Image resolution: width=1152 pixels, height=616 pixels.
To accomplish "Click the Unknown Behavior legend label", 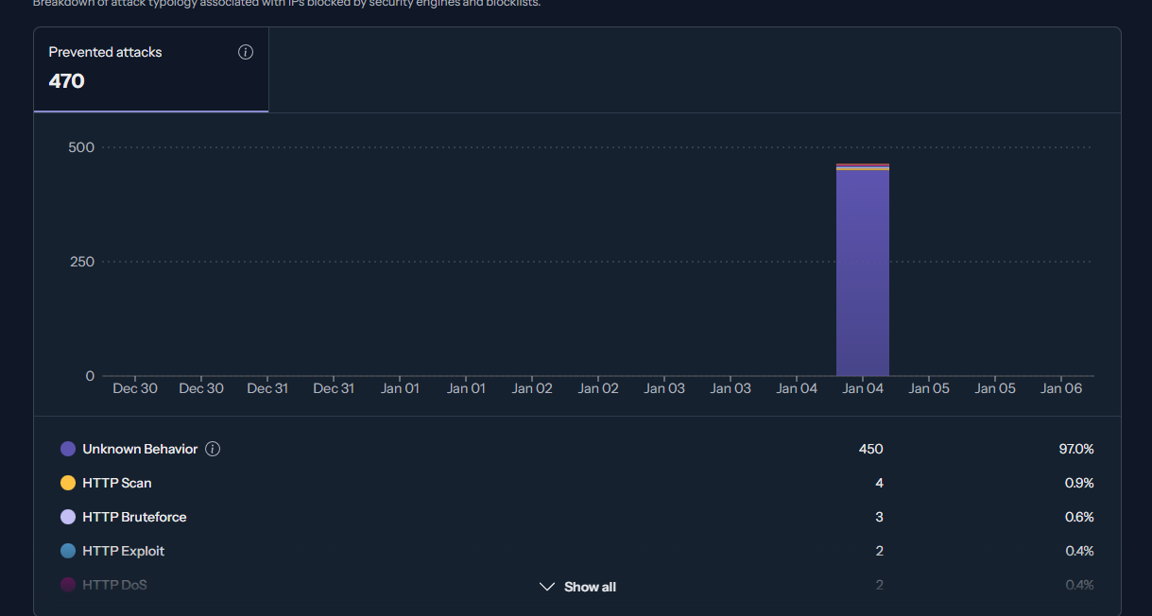I will [140, 449].
